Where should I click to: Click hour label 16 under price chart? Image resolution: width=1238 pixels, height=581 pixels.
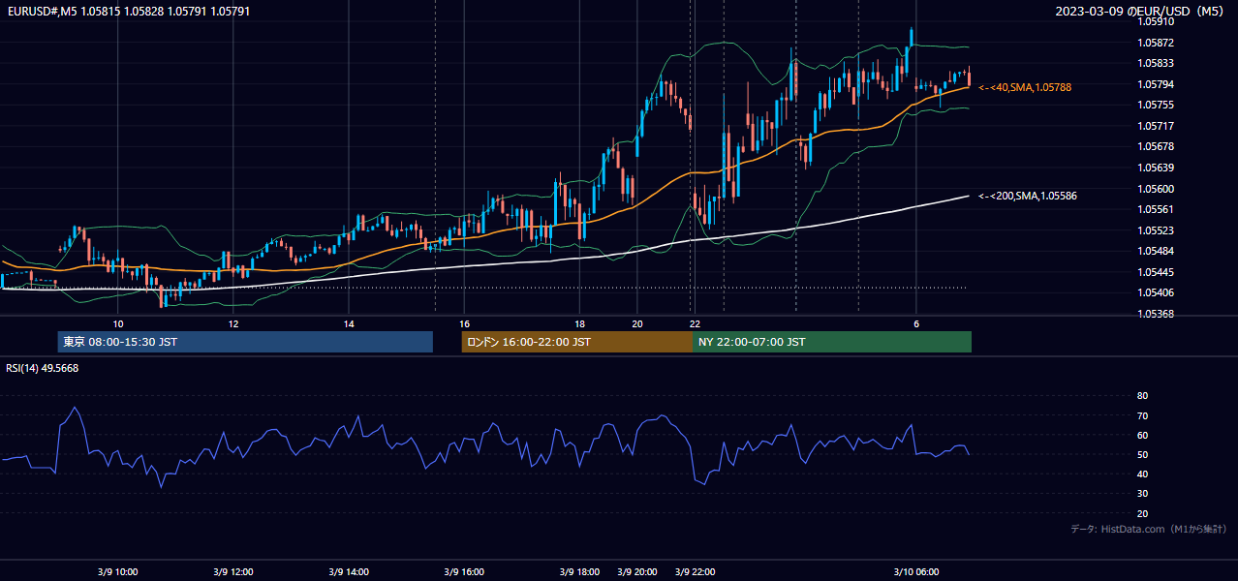click(464, 323)
